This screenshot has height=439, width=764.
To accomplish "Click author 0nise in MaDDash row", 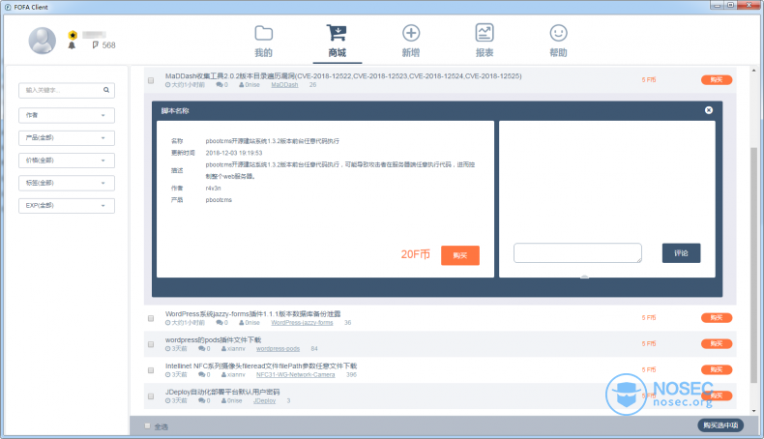I will pyautogui.click(x=250, y=85).
